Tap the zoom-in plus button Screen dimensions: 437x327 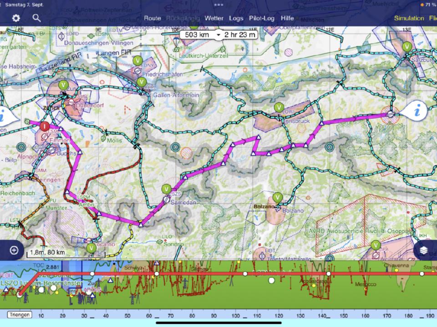14,250
